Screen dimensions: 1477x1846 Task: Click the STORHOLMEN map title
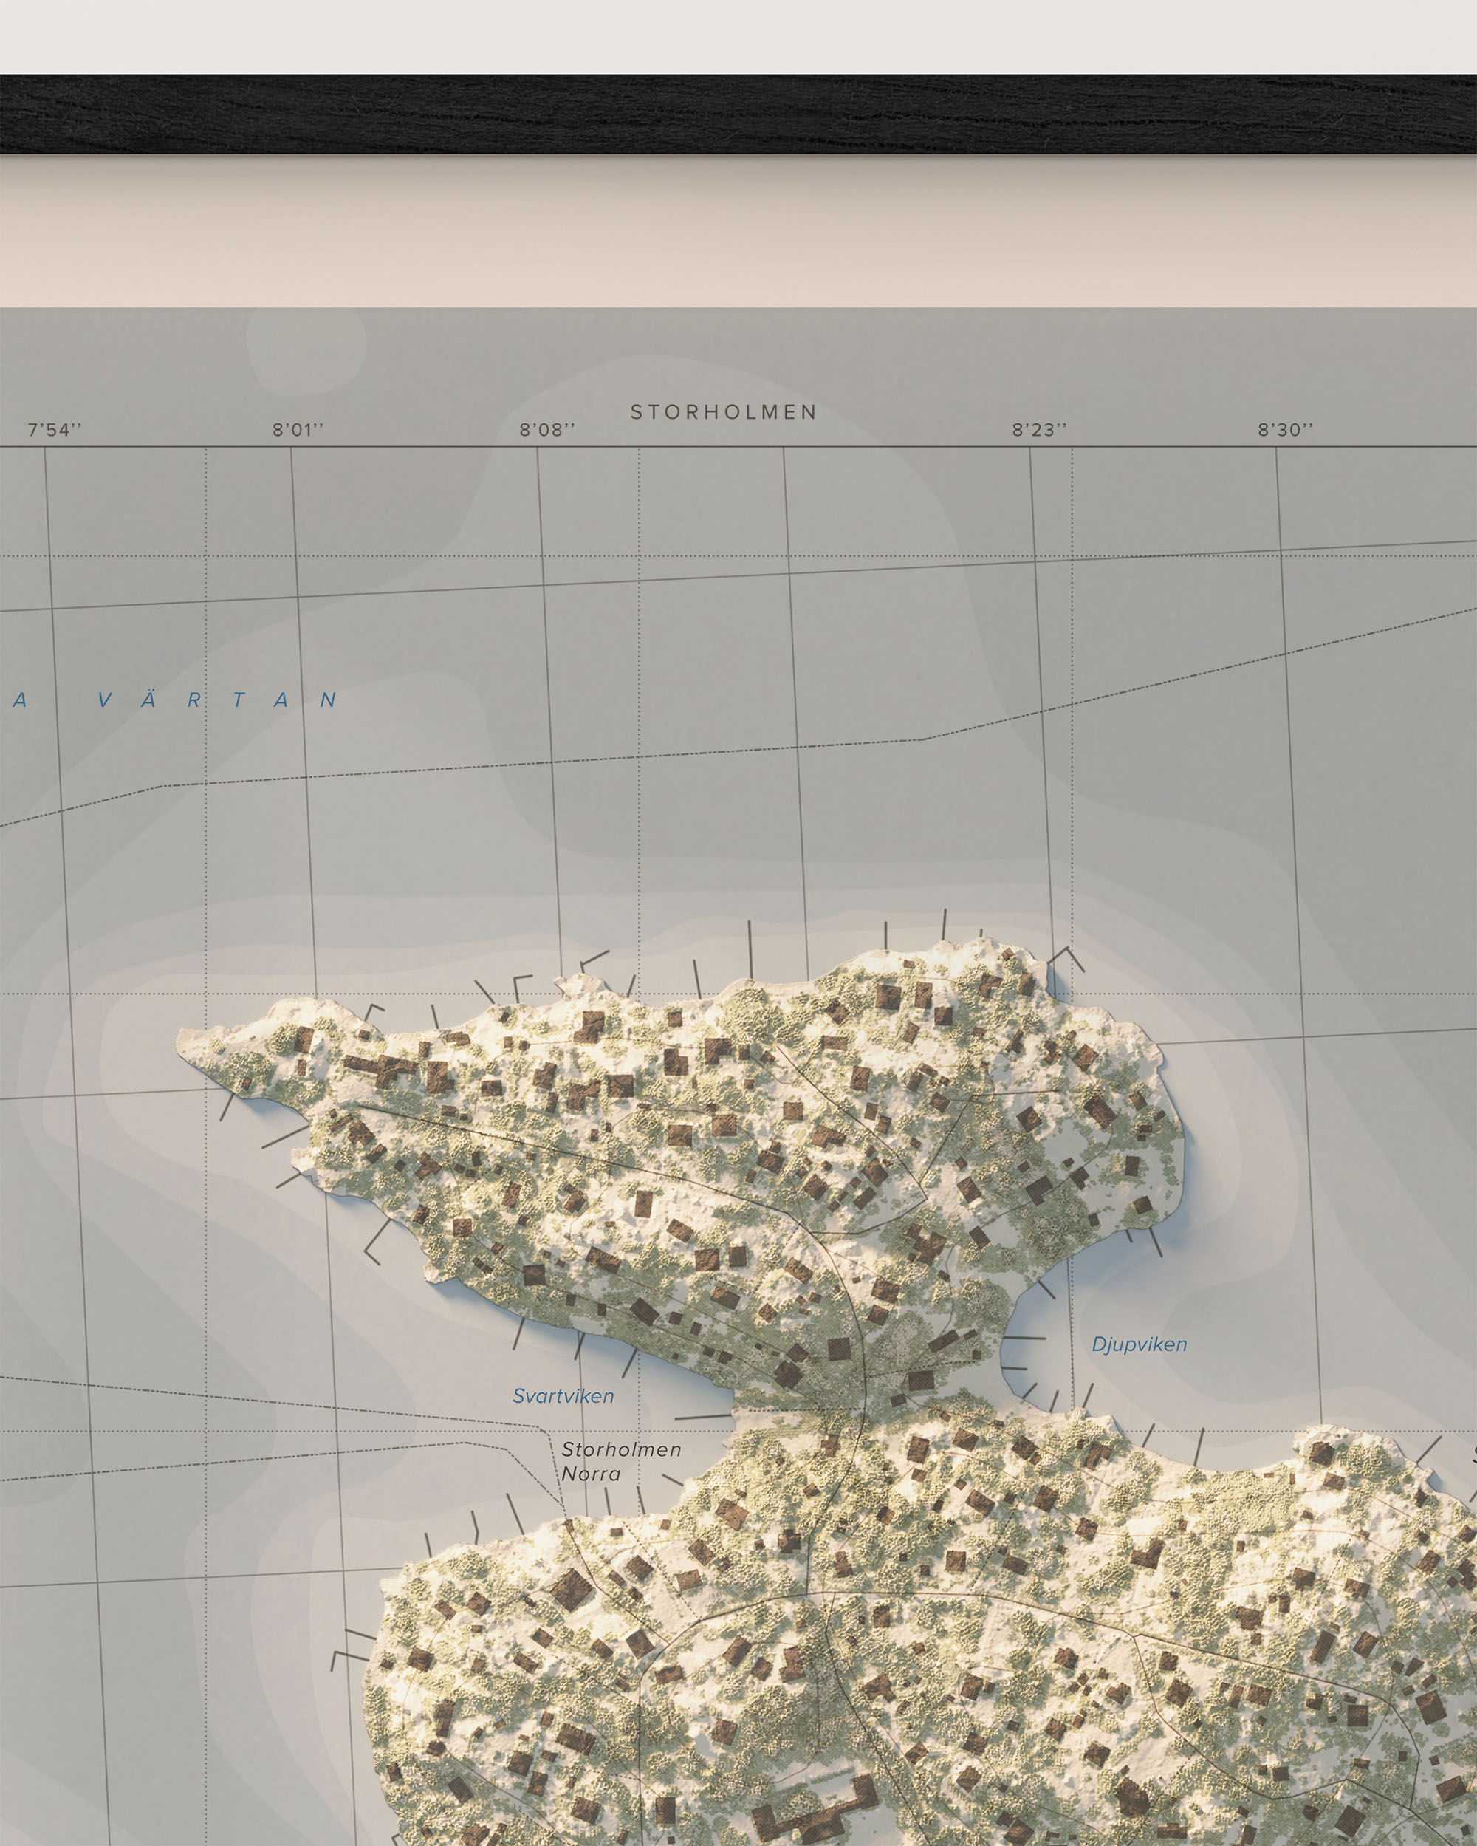[724, 412]
